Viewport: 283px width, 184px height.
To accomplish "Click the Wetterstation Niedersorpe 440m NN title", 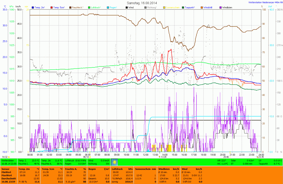I will tap(265, 2).
